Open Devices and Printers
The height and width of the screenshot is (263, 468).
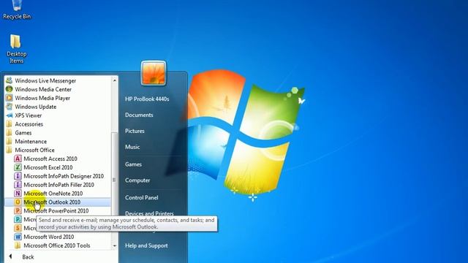149,213
